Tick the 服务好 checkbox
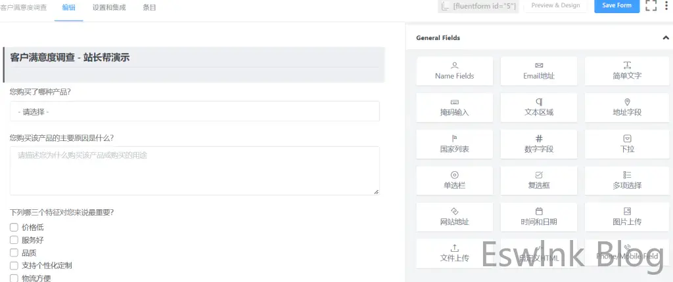Viewport: 673px width, 282px height. (x=14, y=240)
